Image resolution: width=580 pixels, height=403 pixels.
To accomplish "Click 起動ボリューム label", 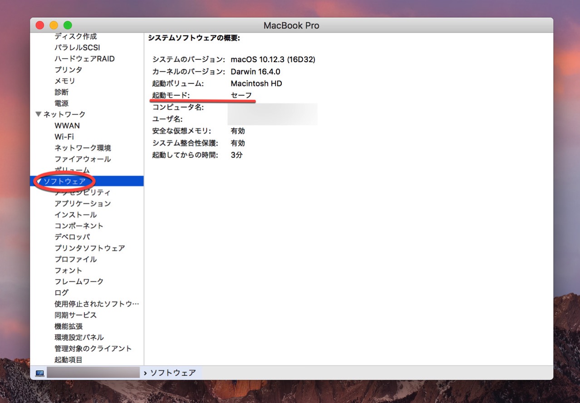I will tap(178, 84).
